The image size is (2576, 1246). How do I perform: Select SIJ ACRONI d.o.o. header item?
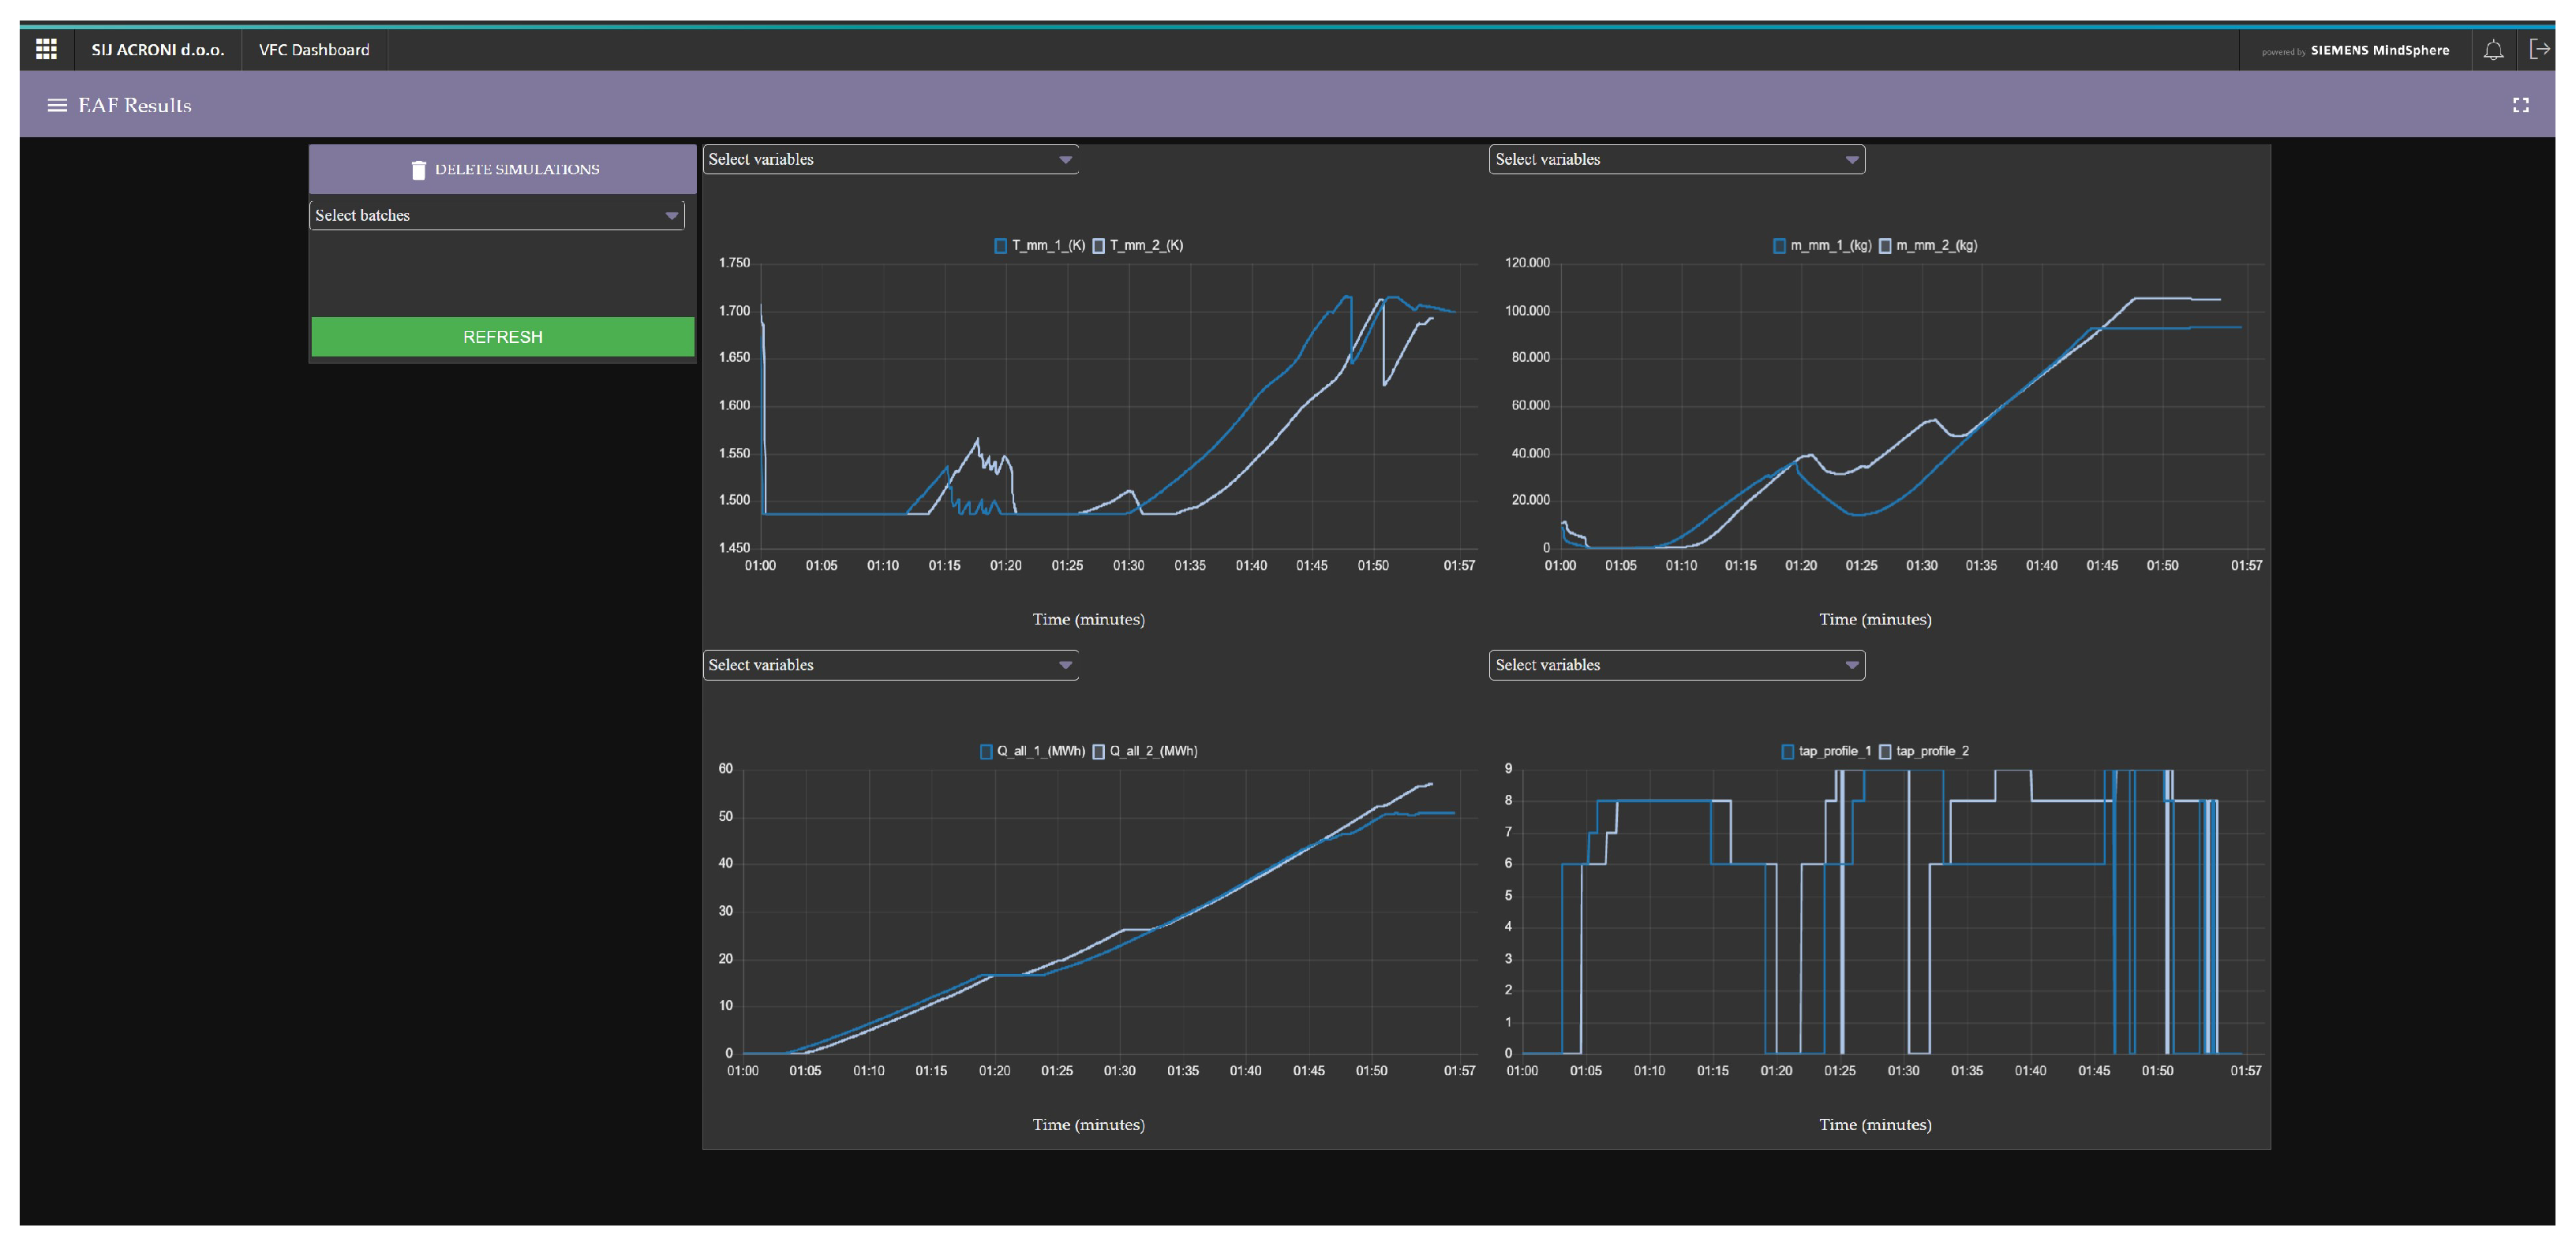coord(157,50)
